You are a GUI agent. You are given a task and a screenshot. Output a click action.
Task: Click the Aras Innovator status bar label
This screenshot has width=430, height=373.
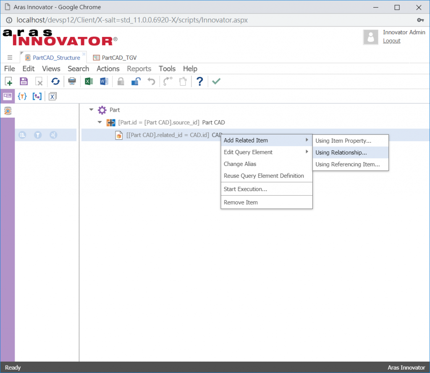pos(406,368)
